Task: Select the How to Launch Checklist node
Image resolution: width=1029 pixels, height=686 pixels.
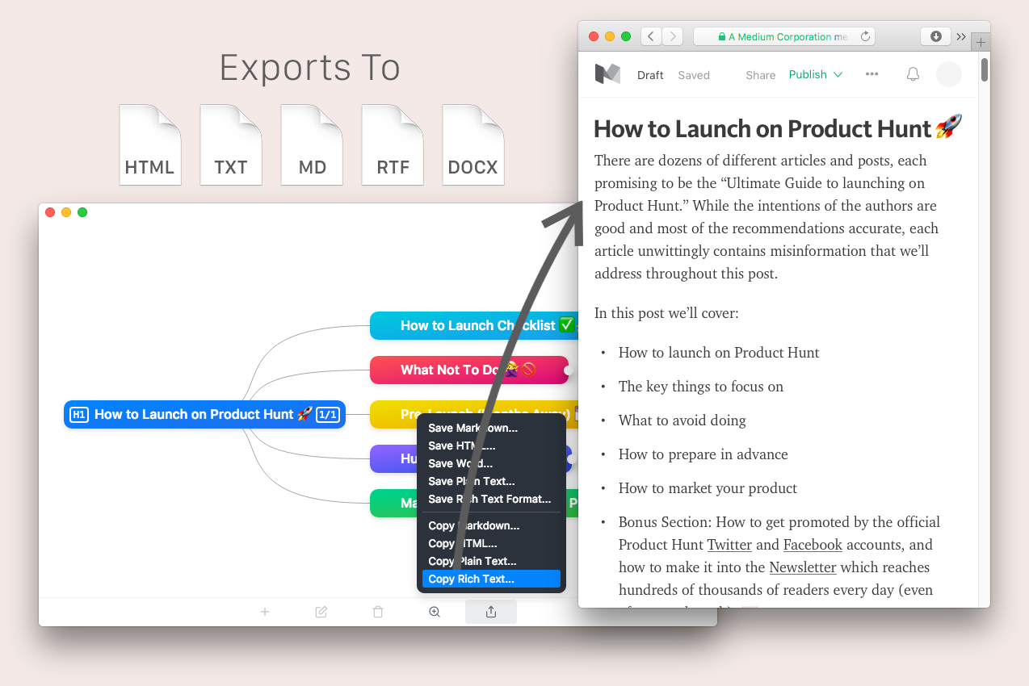Action: click(475, 326)
